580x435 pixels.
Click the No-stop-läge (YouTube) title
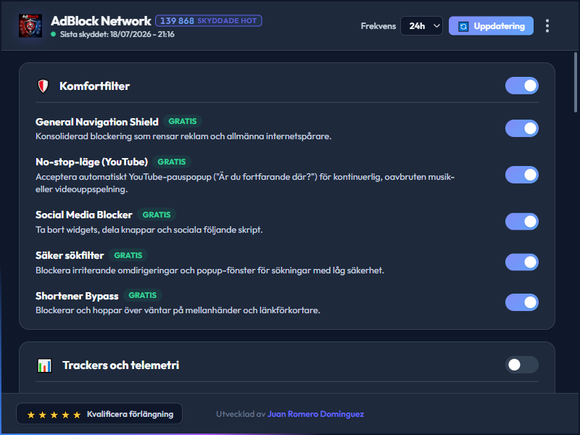[x=92, y=162]
